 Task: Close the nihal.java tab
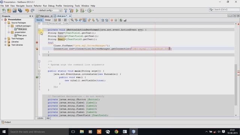pos(70,16)
